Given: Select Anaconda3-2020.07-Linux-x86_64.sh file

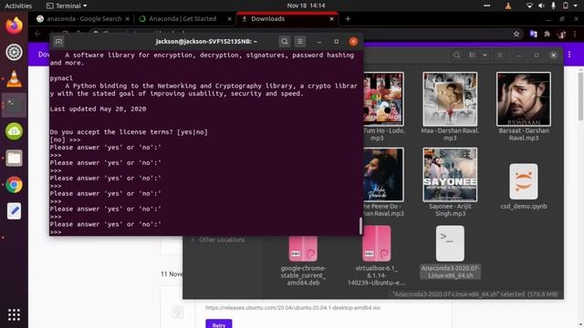Looking at the screenshot, I should [x=450, y=252].
